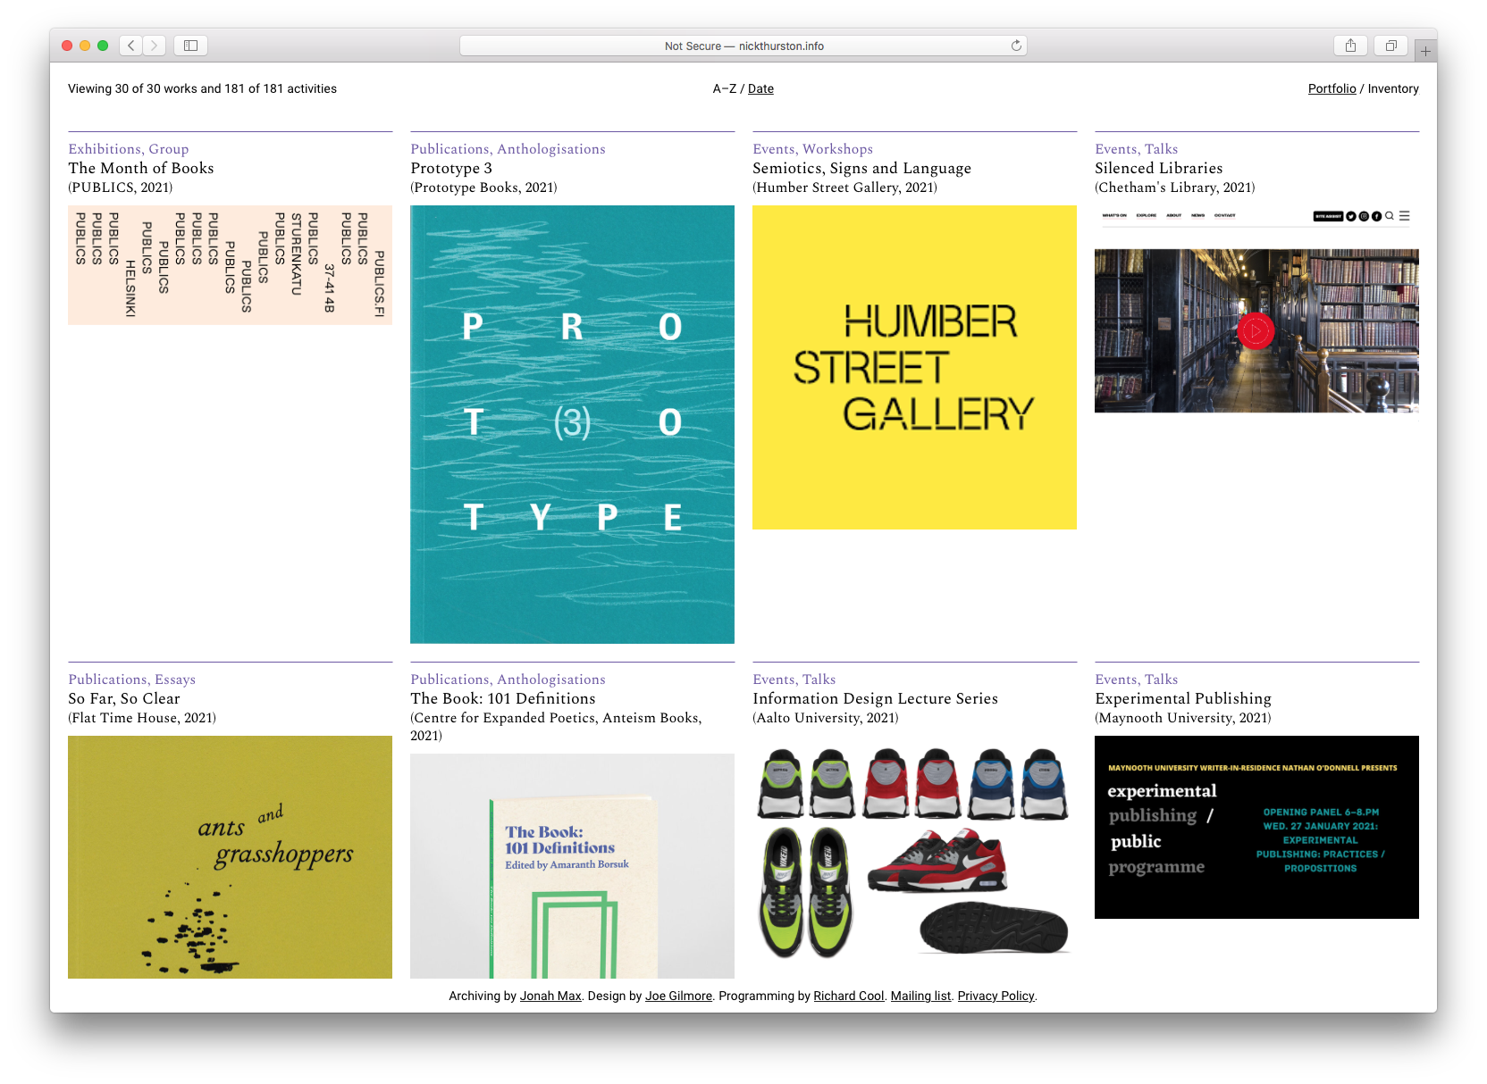The width and height of the screenshot is (1487, 1084).
Task: Switch to Portfolio view
Action: click(x=1332, y=88)
